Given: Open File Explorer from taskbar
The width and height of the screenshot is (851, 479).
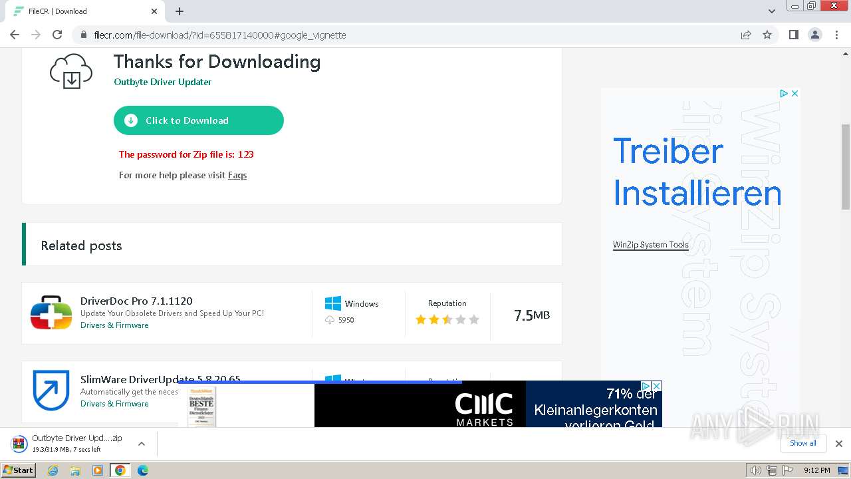Looking at the screenshot, I should coord(75,470).
